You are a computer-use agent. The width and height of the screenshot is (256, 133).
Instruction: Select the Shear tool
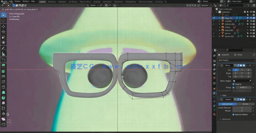coord(3,119)
